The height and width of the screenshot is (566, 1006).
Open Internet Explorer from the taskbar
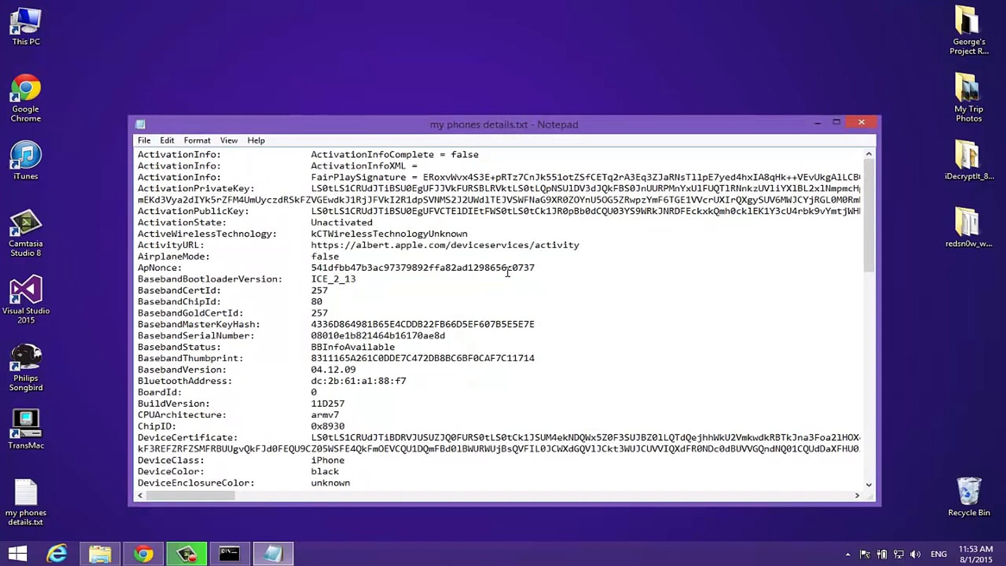(57, 553)
